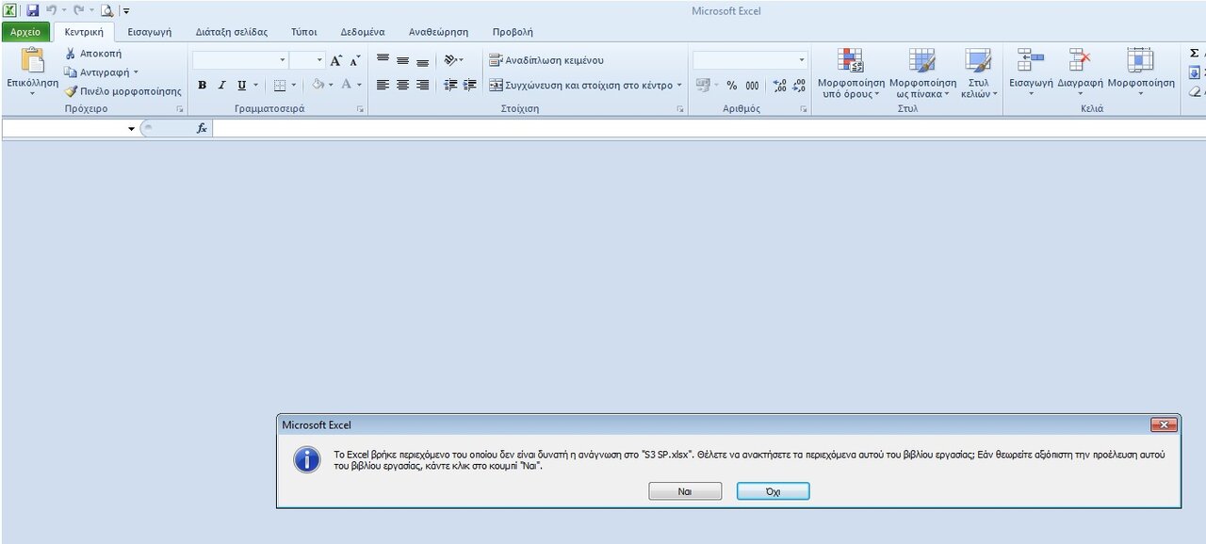The width and height of the screenshot is (1206, 544).
Task: Open the font color dropdown arrow
Action: [359, 85]
